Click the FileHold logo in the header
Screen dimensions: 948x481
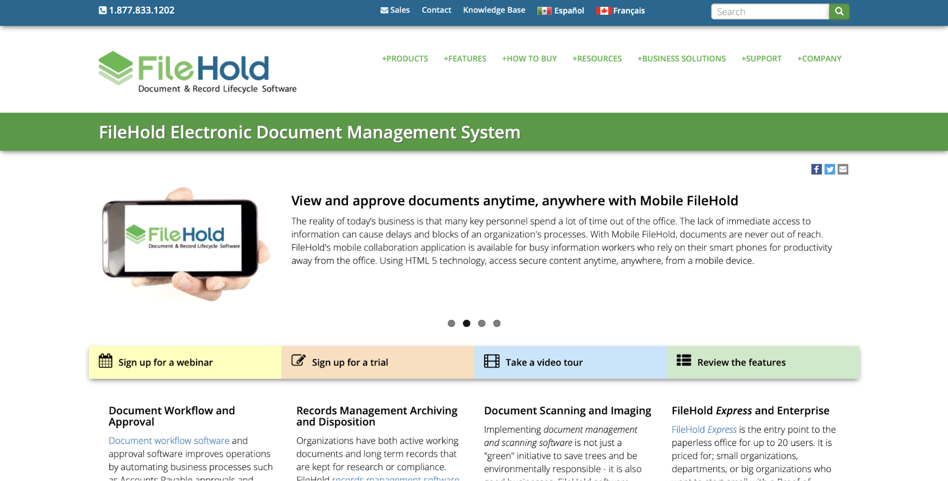197,72
